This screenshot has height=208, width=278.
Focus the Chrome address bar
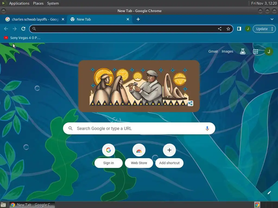point(131,29)
